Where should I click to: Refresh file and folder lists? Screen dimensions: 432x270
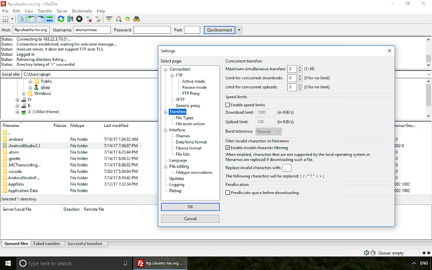tap(61, 19)
